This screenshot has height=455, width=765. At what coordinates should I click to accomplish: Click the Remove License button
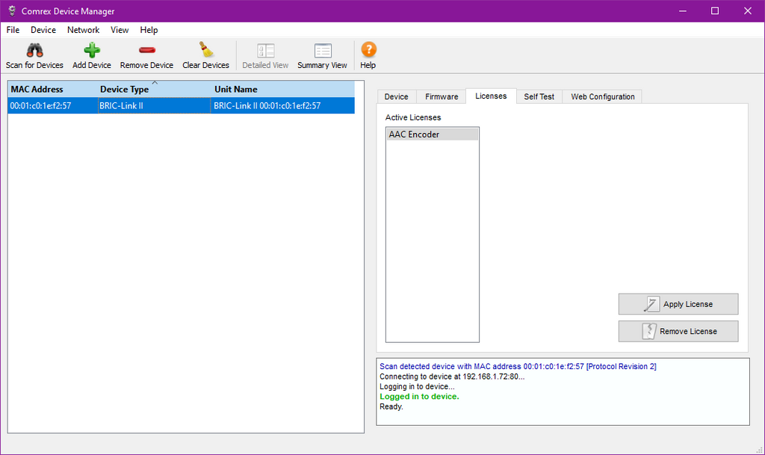coord(678,331)
